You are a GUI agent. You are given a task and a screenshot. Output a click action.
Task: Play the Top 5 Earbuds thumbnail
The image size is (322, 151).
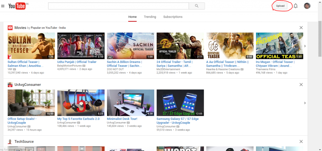(81, 103)
